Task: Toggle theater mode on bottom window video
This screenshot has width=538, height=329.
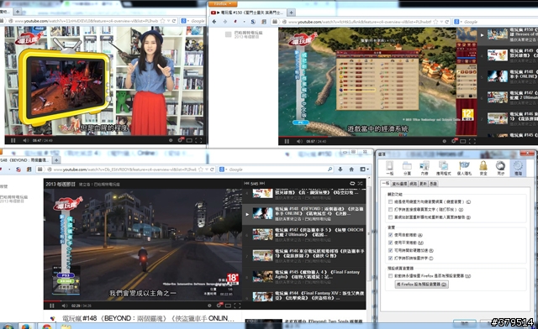Action: [228, 305]
